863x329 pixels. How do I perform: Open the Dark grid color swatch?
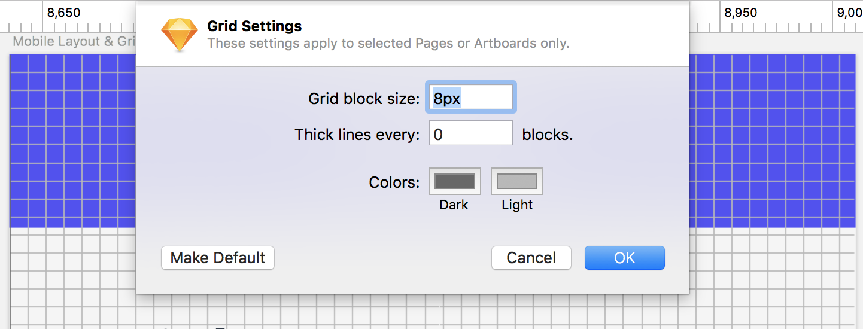click(x=455, y=181)
